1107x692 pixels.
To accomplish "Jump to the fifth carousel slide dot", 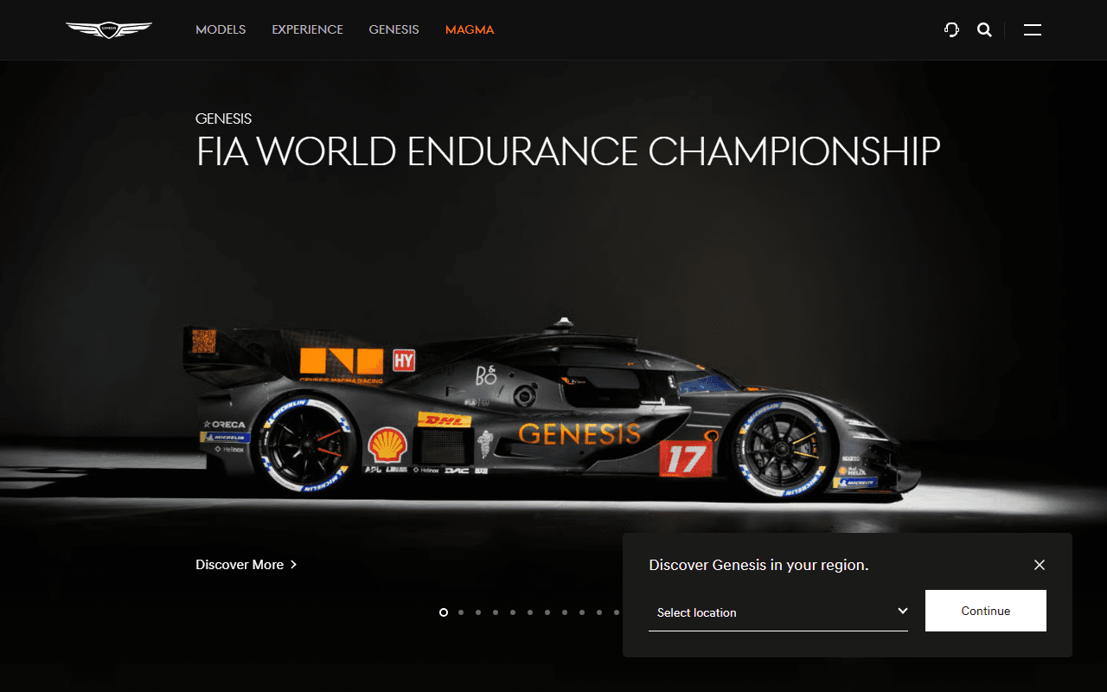I will (513, 612).
